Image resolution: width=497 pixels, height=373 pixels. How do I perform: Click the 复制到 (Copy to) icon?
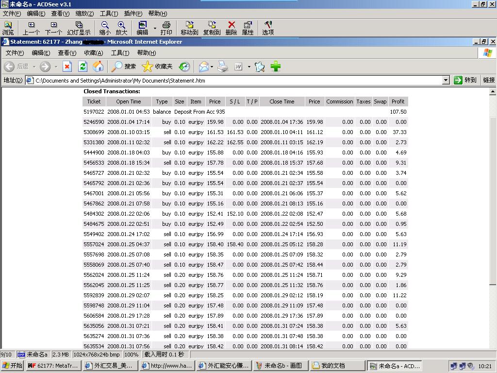[212, 28]
